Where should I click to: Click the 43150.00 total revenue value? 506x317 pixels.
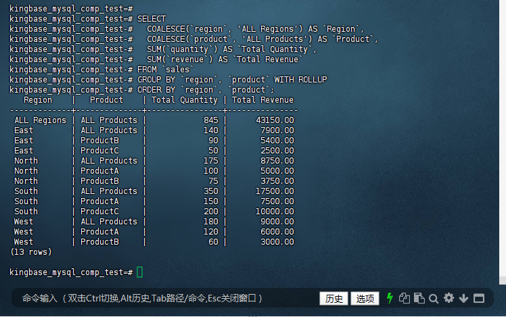(x=275, y=120)
